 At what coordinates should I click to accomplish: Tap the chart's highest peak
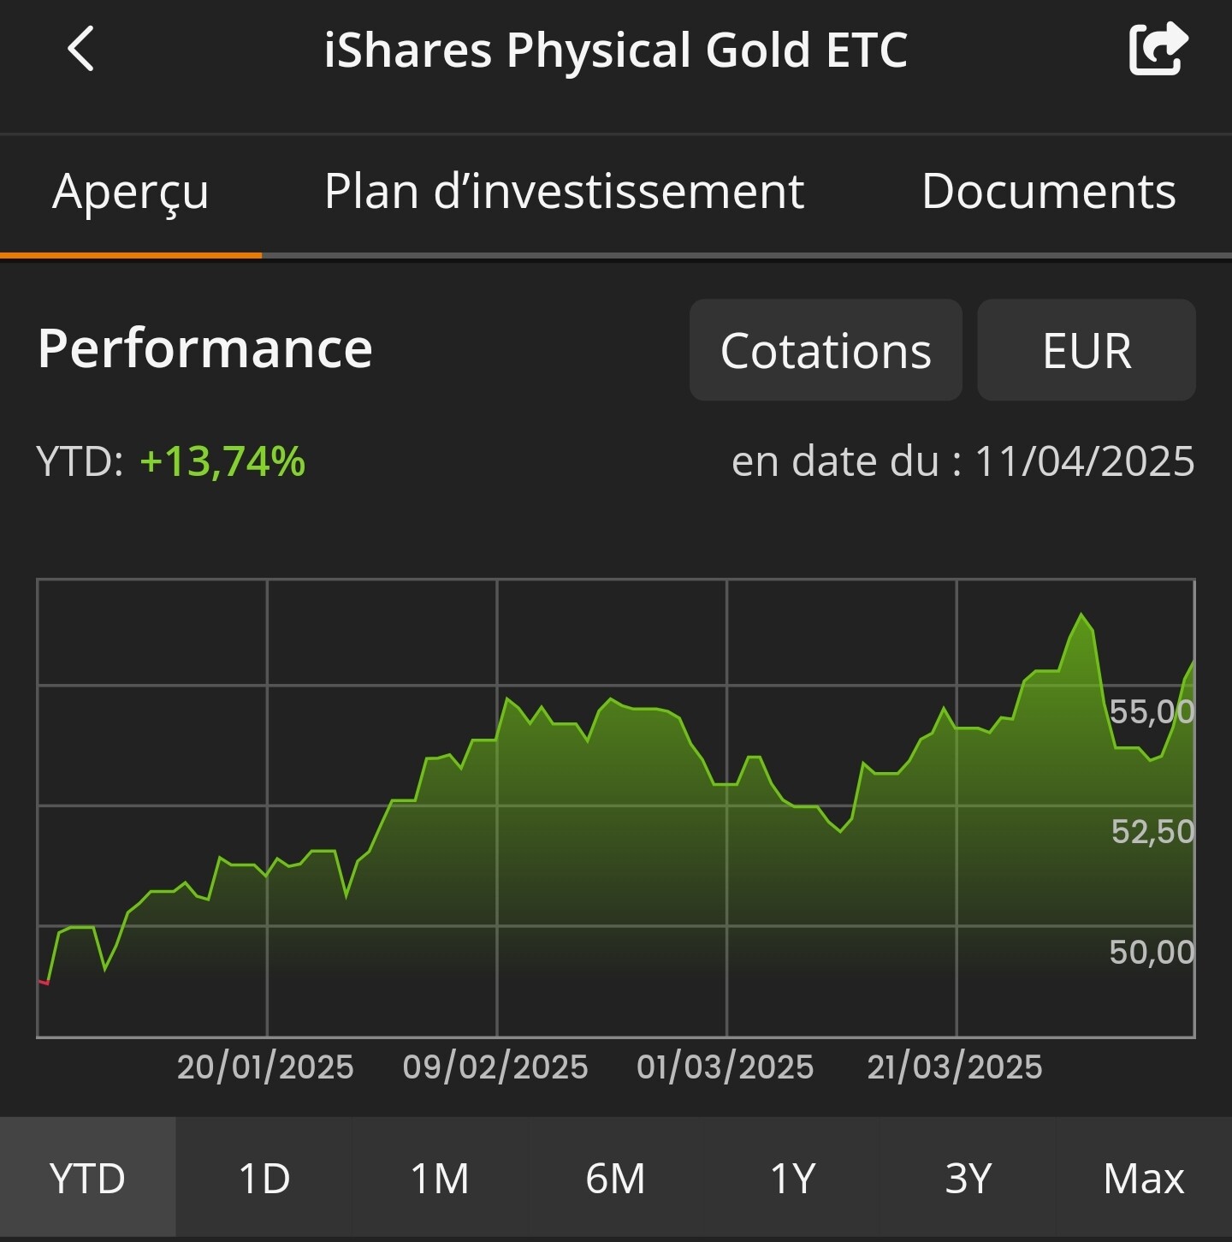(x=1081, y=615)
